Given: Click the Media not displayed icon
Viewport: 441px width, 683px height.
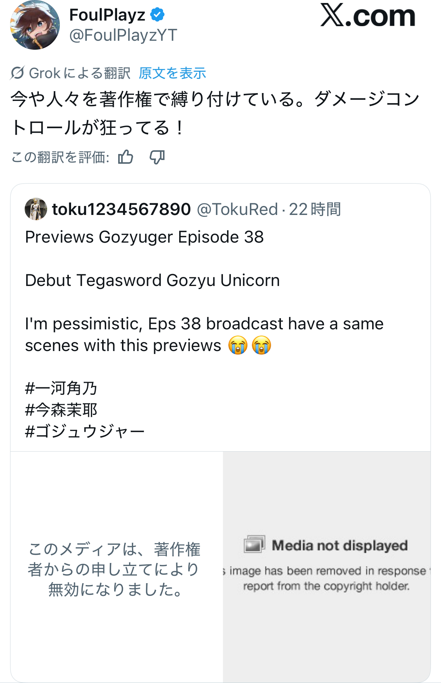Looking at the screenshot, I should point(254,544).
